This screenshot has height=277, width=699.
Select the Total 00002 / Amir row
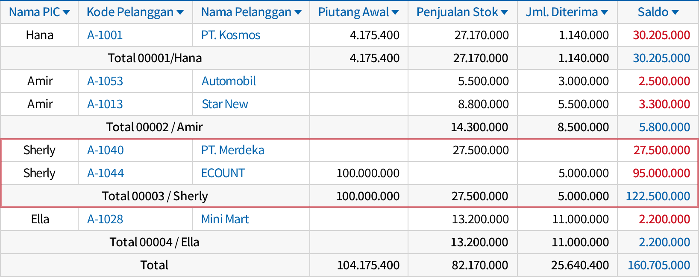point(155,127)
